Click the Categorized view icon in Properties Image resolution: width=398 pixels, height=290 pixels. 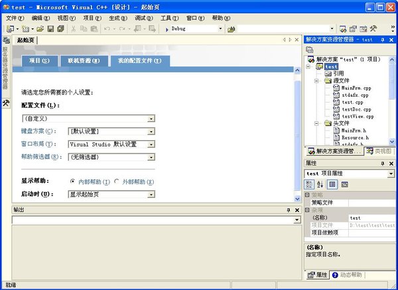pos(309,184)
